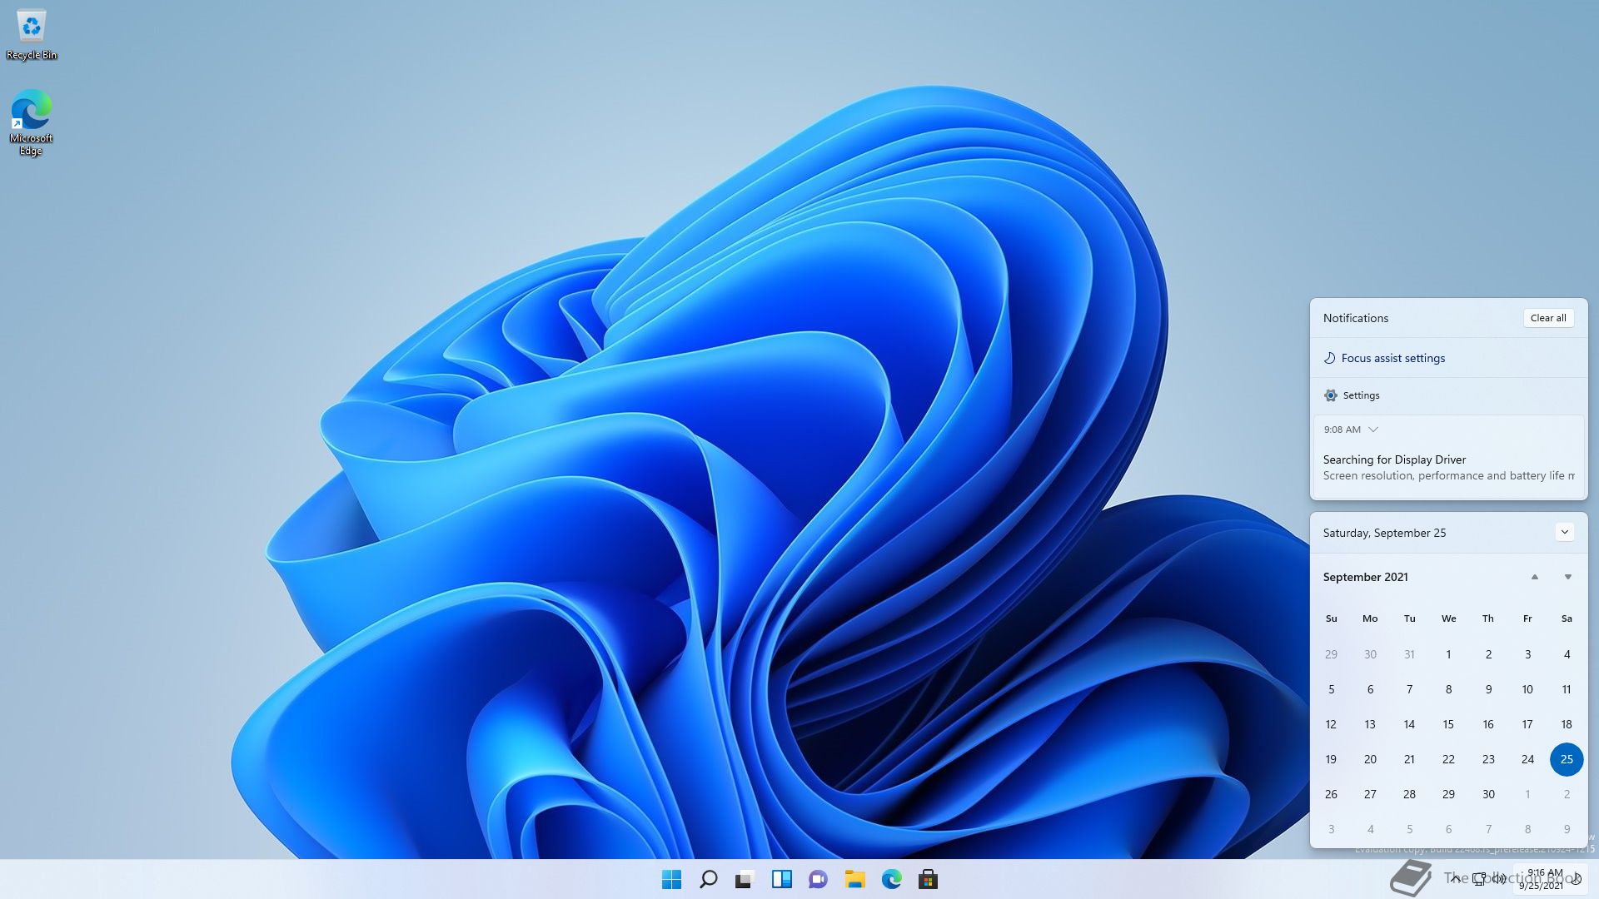Open File Explorer from taskbar
The width and height of the screenshot is (1599, 899).
(854, 879)
